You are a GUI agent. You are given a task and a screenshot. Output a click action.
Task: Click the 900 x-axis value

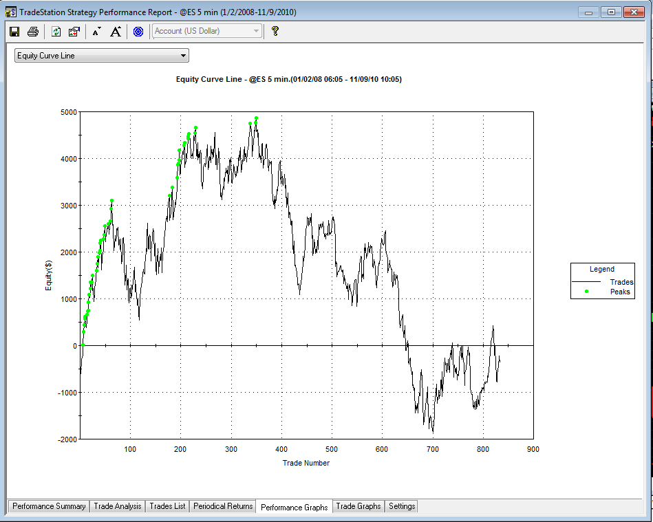click(533, 449)
